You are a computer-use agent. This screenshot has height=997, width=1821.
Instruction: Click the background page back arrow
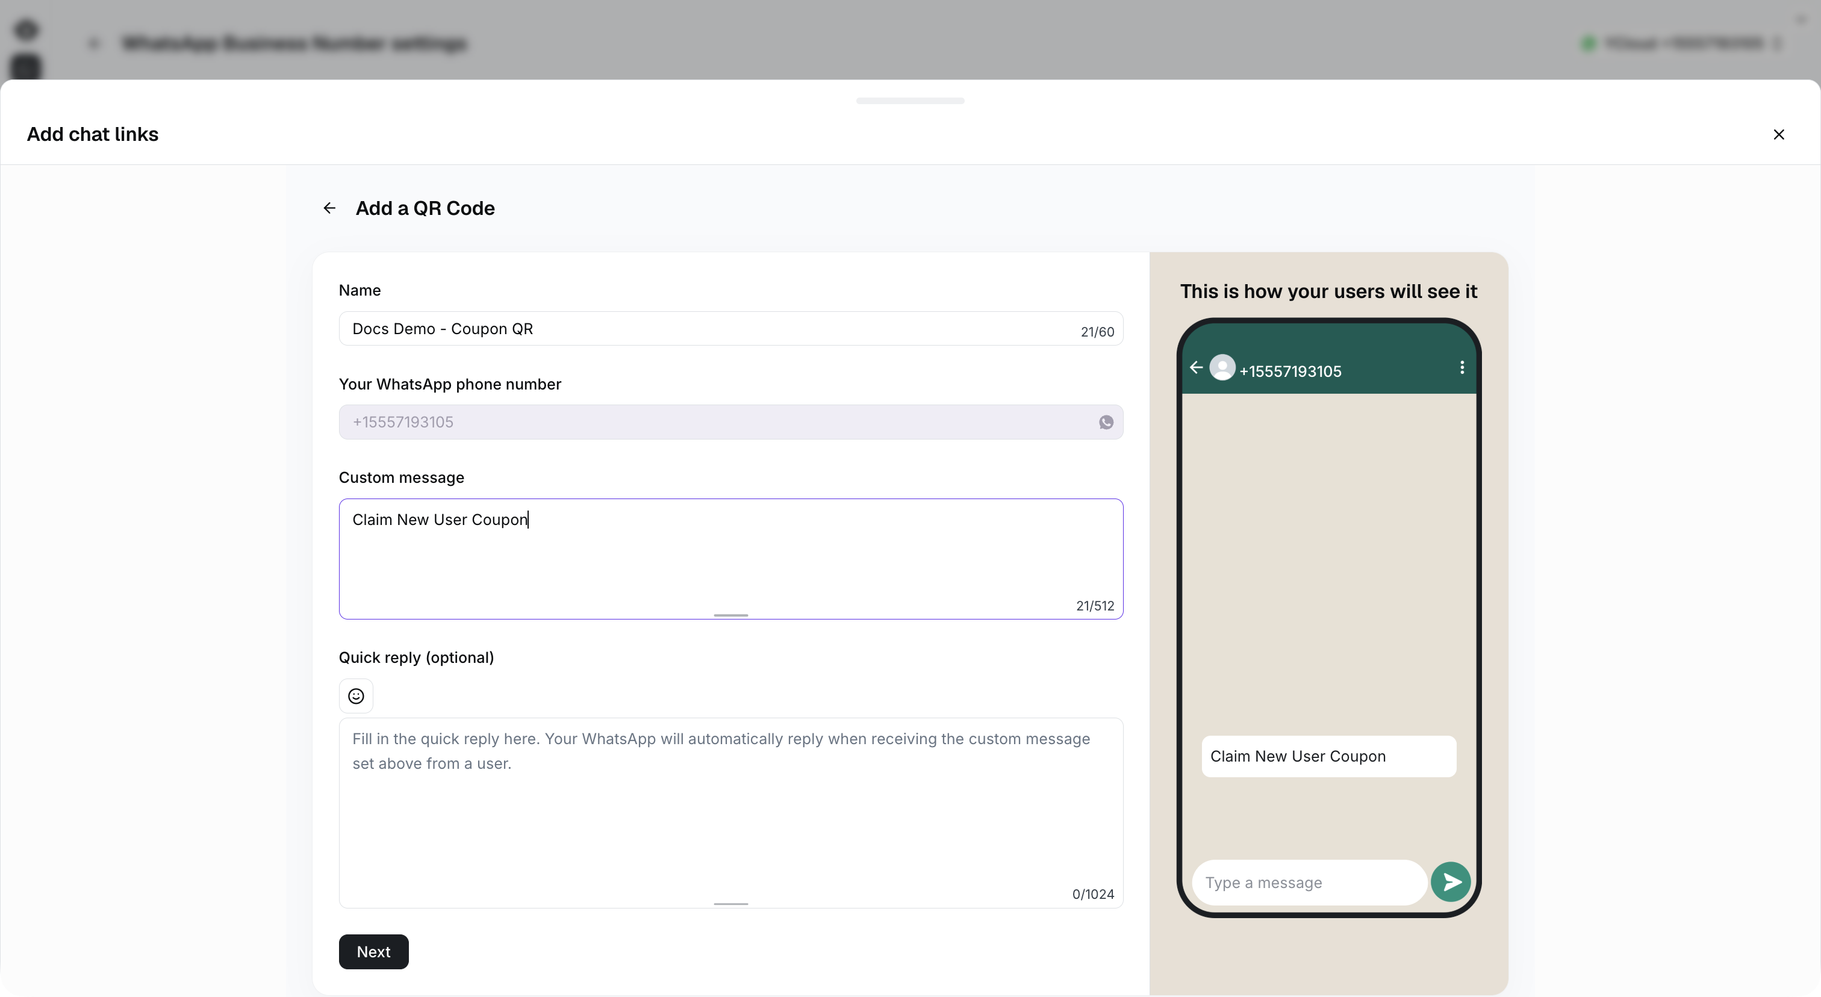pyautogui.click(x=94, y=43)
